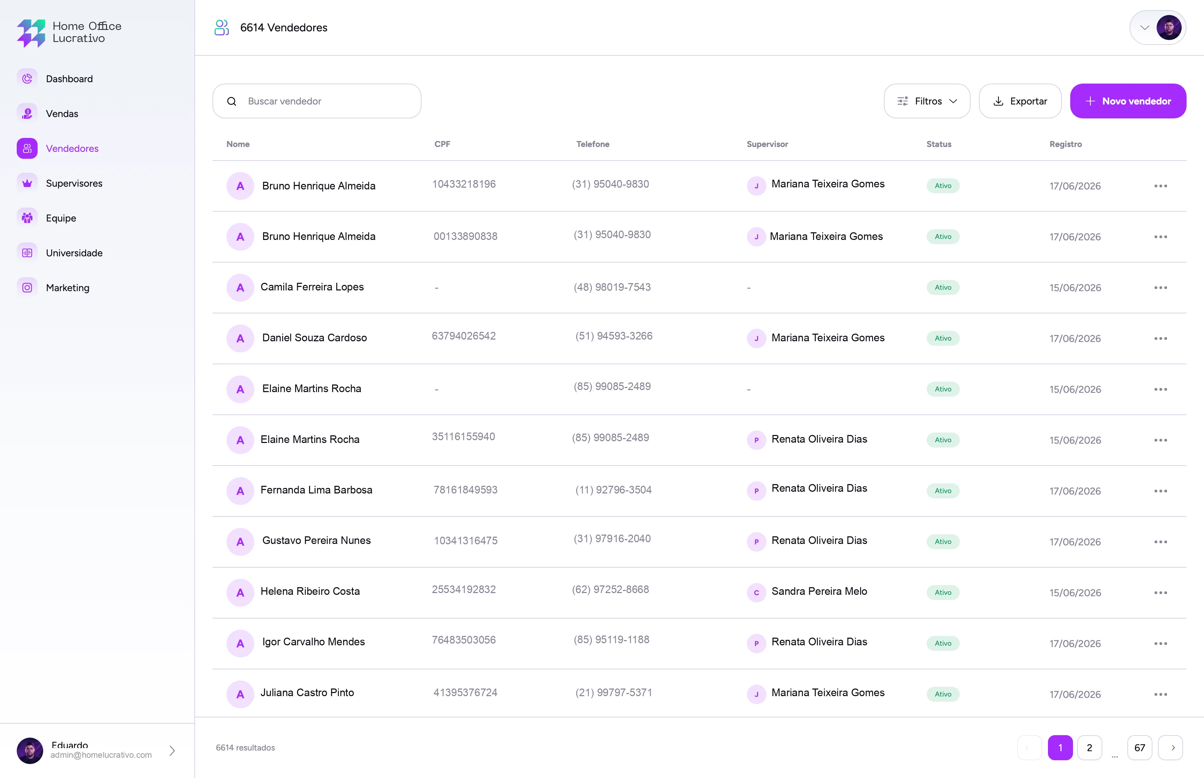Click the Home Office Lucrativo logo
The height and width of the screenshot is (778, 1204).
click(x=69, y=33)
